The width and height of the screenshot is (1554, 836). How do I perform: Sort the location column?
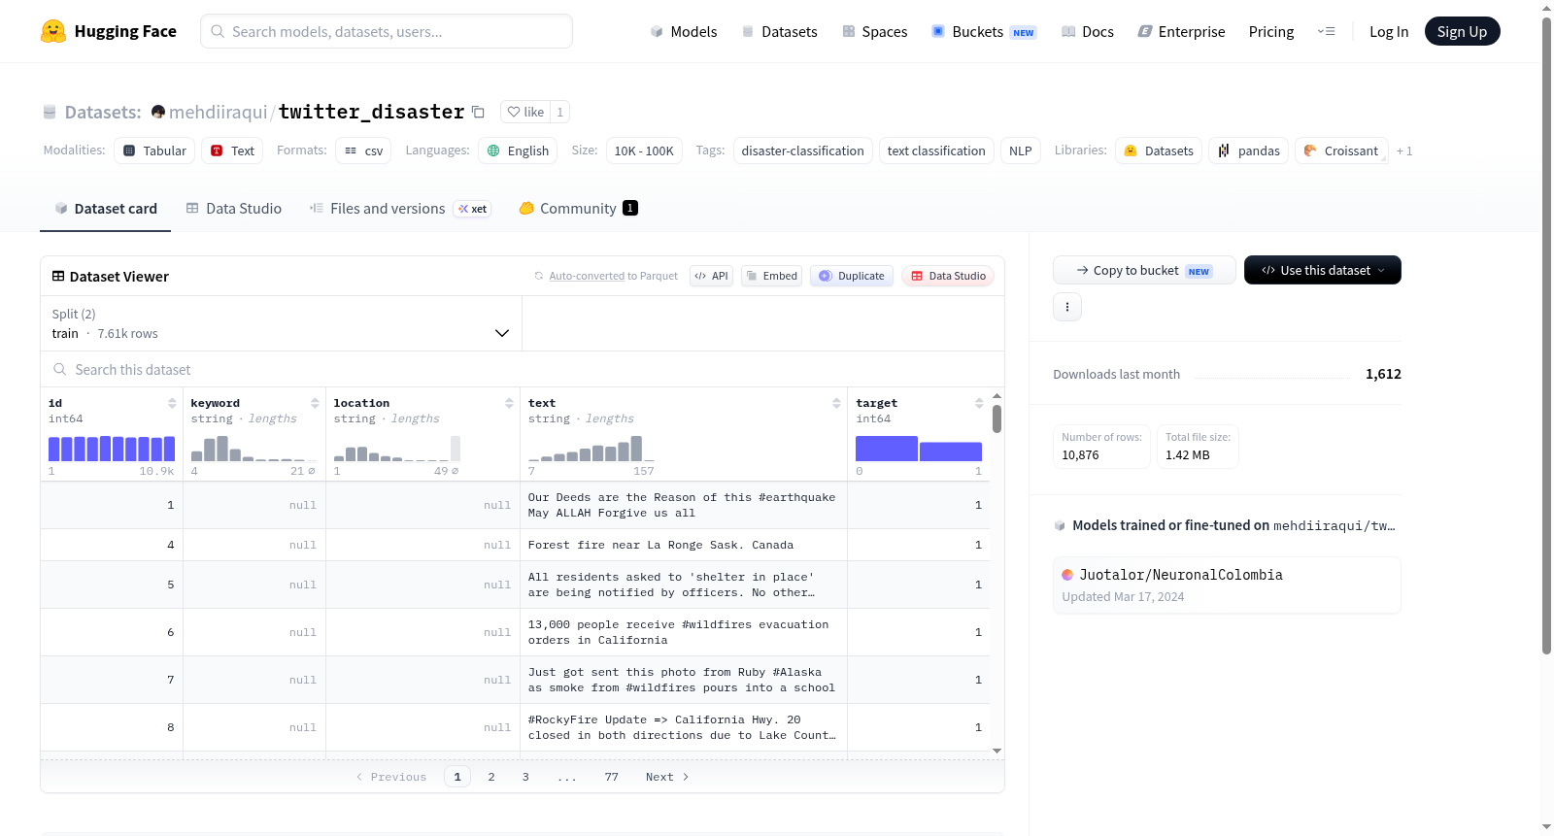tap(509, 403)
